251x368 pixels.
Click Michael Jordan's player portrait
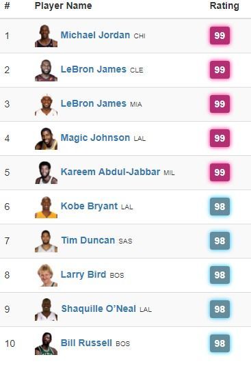47,36
